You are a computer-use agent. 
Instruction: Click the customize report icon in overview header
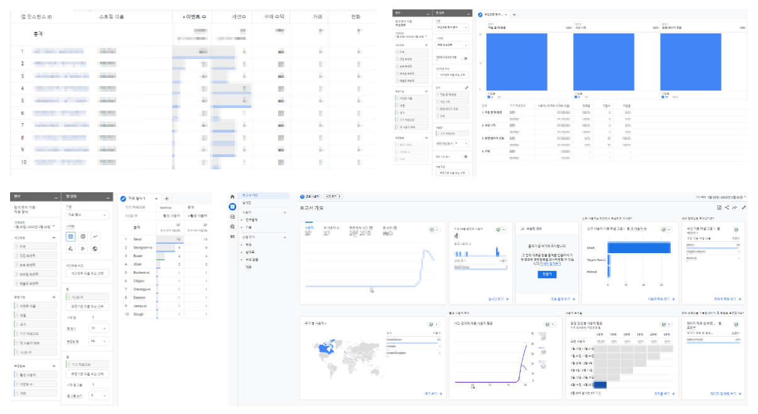(x=720, y=207)
